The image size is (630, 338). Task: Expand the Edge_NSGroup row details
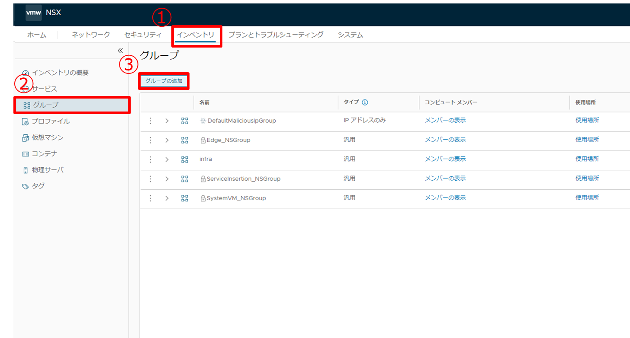click(167, 140)
